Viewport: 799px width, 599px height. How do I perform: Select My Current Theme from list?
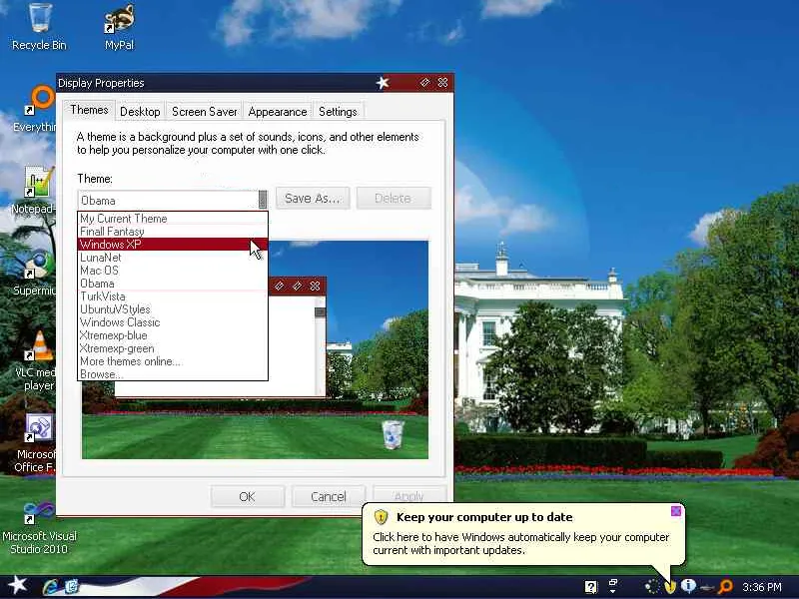[173, 219]
